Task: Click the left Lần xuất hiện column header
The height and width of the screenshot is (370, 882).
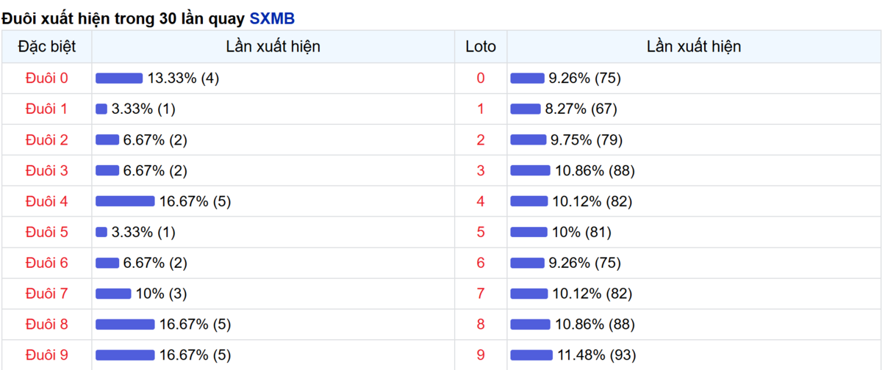Action: click(273, 47)
